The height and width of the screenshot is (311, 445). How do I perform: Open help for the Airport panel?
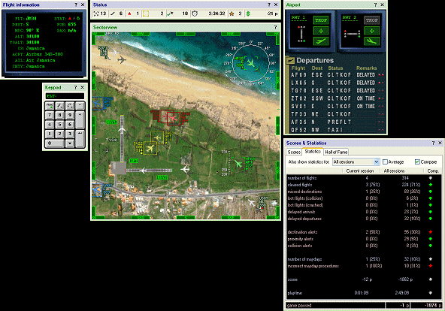click(x=375, y=5)
